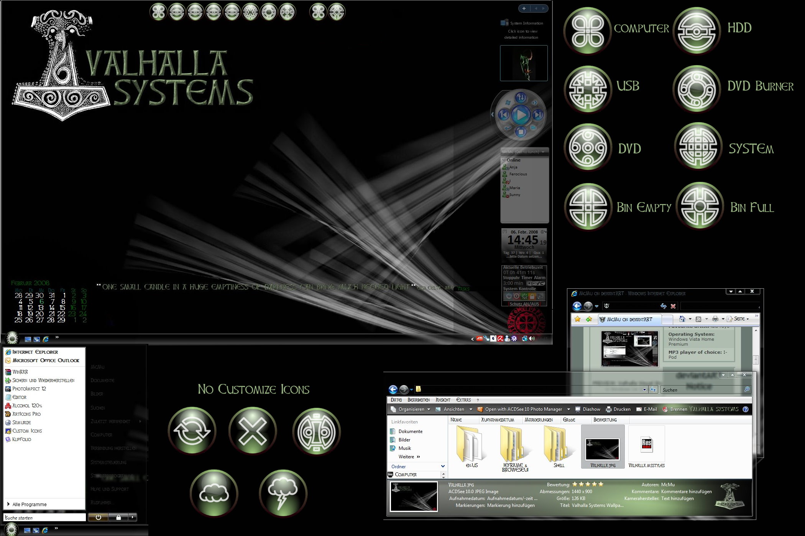Click the large USB icon
This screenshot has height=536, width=805.
587,89
